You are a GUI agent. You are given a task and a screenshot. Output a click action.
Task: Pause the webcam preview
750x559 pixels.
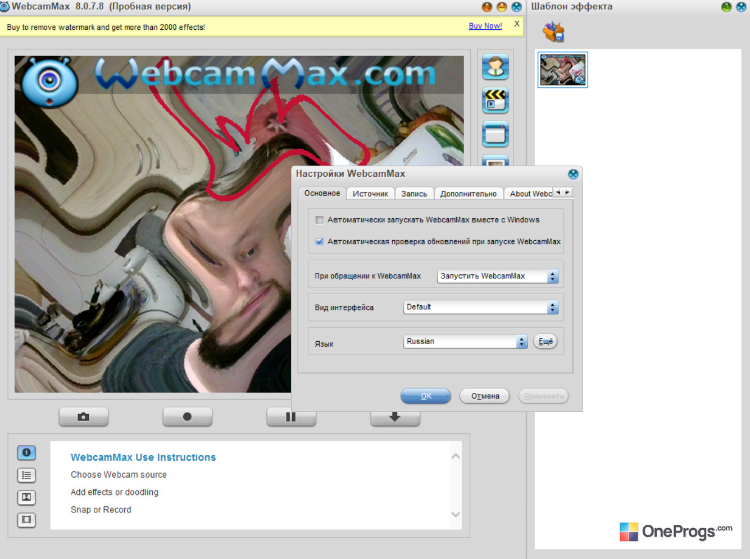coord(290,418)
